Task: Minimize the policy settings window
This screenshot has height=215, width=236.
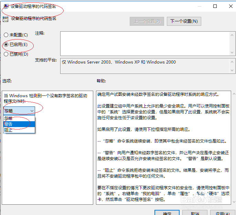Action: pos(200,6)
